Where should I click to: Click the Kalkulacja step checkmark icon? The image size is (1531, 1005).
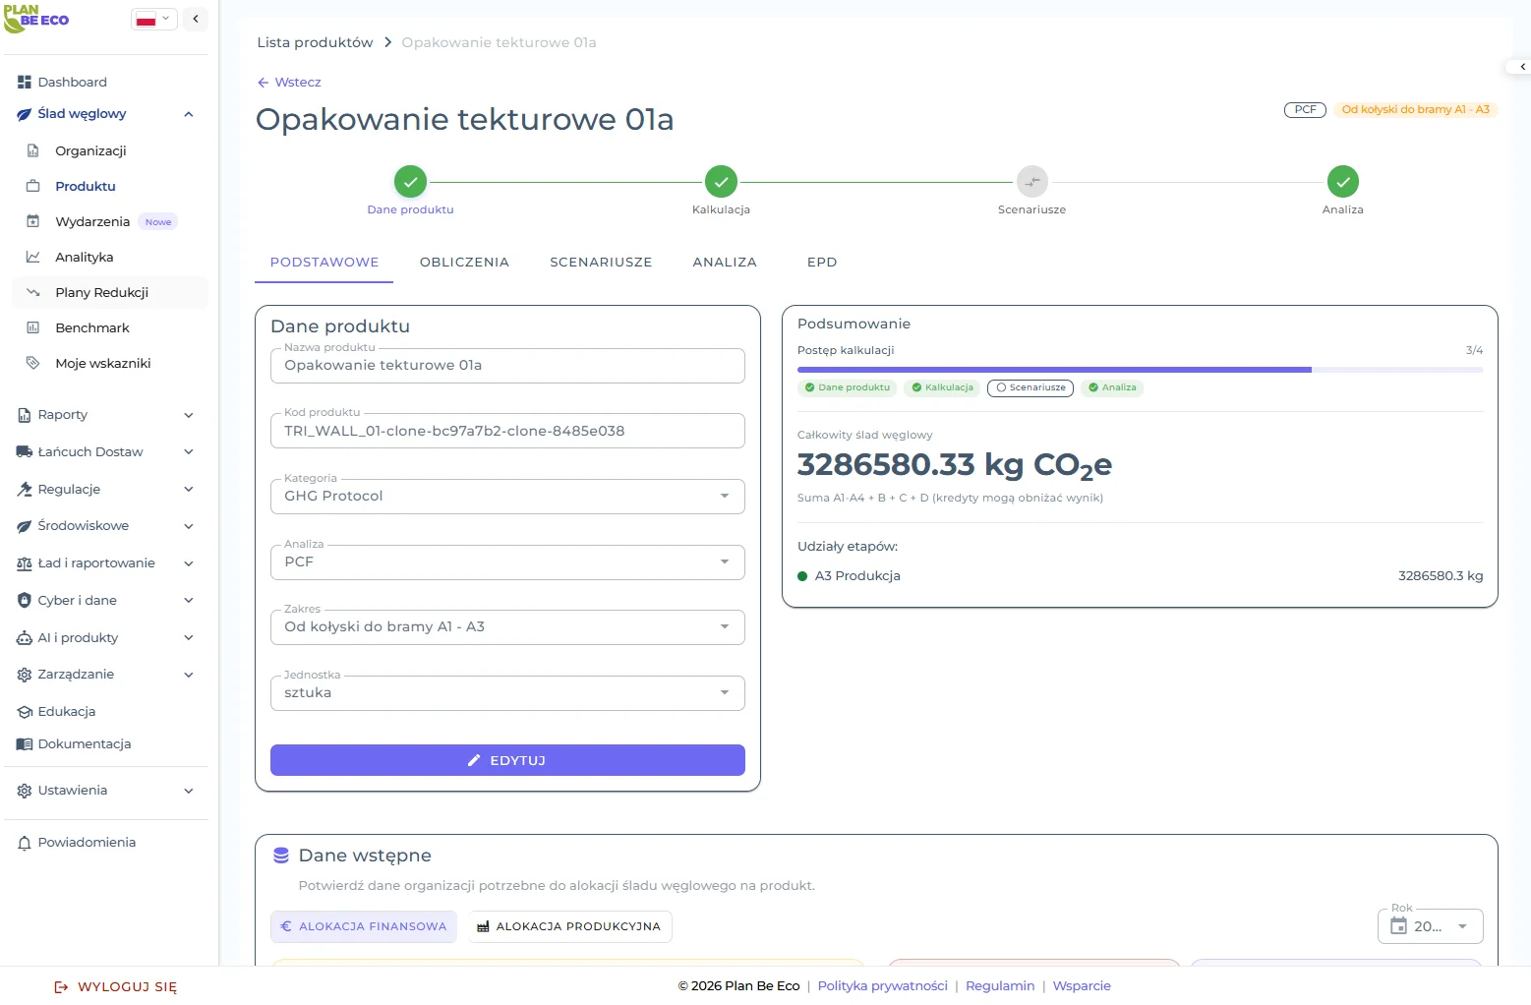pos(721,182)
